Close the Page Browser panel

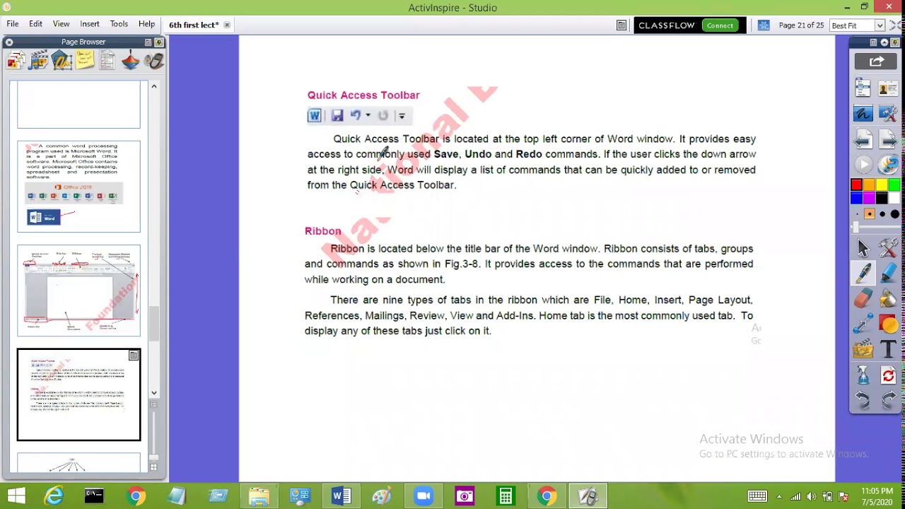(9, 42)
